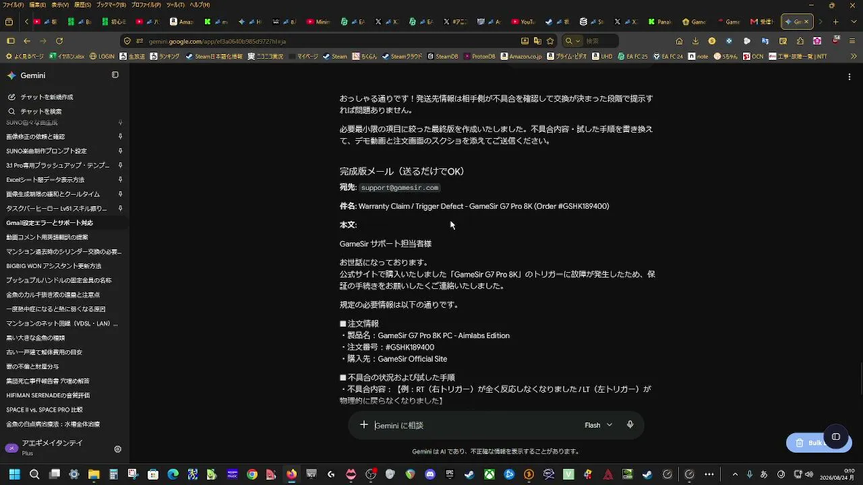The height and width of the screenshot is (485, 863).
Task: Open Microsoft Edge in taskbar
Action: tap(173, 474)
